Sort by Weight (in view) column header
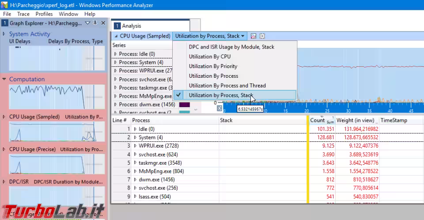This screenshot has height=220, width=424. point(357,121)
